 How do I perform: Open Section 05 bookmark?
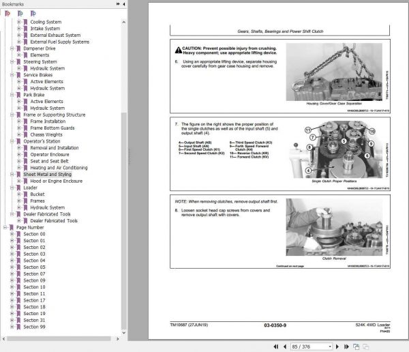[x=34, y=267]
